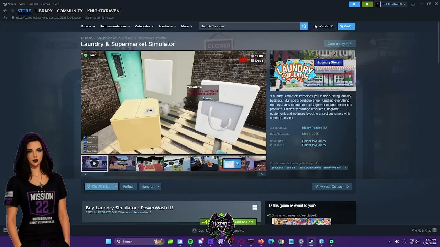Switch to the LIBRARY tab
This screenshot has width=440, height=247.
coord(44,11)
